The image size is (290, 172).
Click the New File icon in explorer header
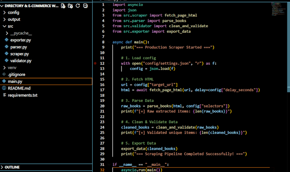[x=63, y=6]
